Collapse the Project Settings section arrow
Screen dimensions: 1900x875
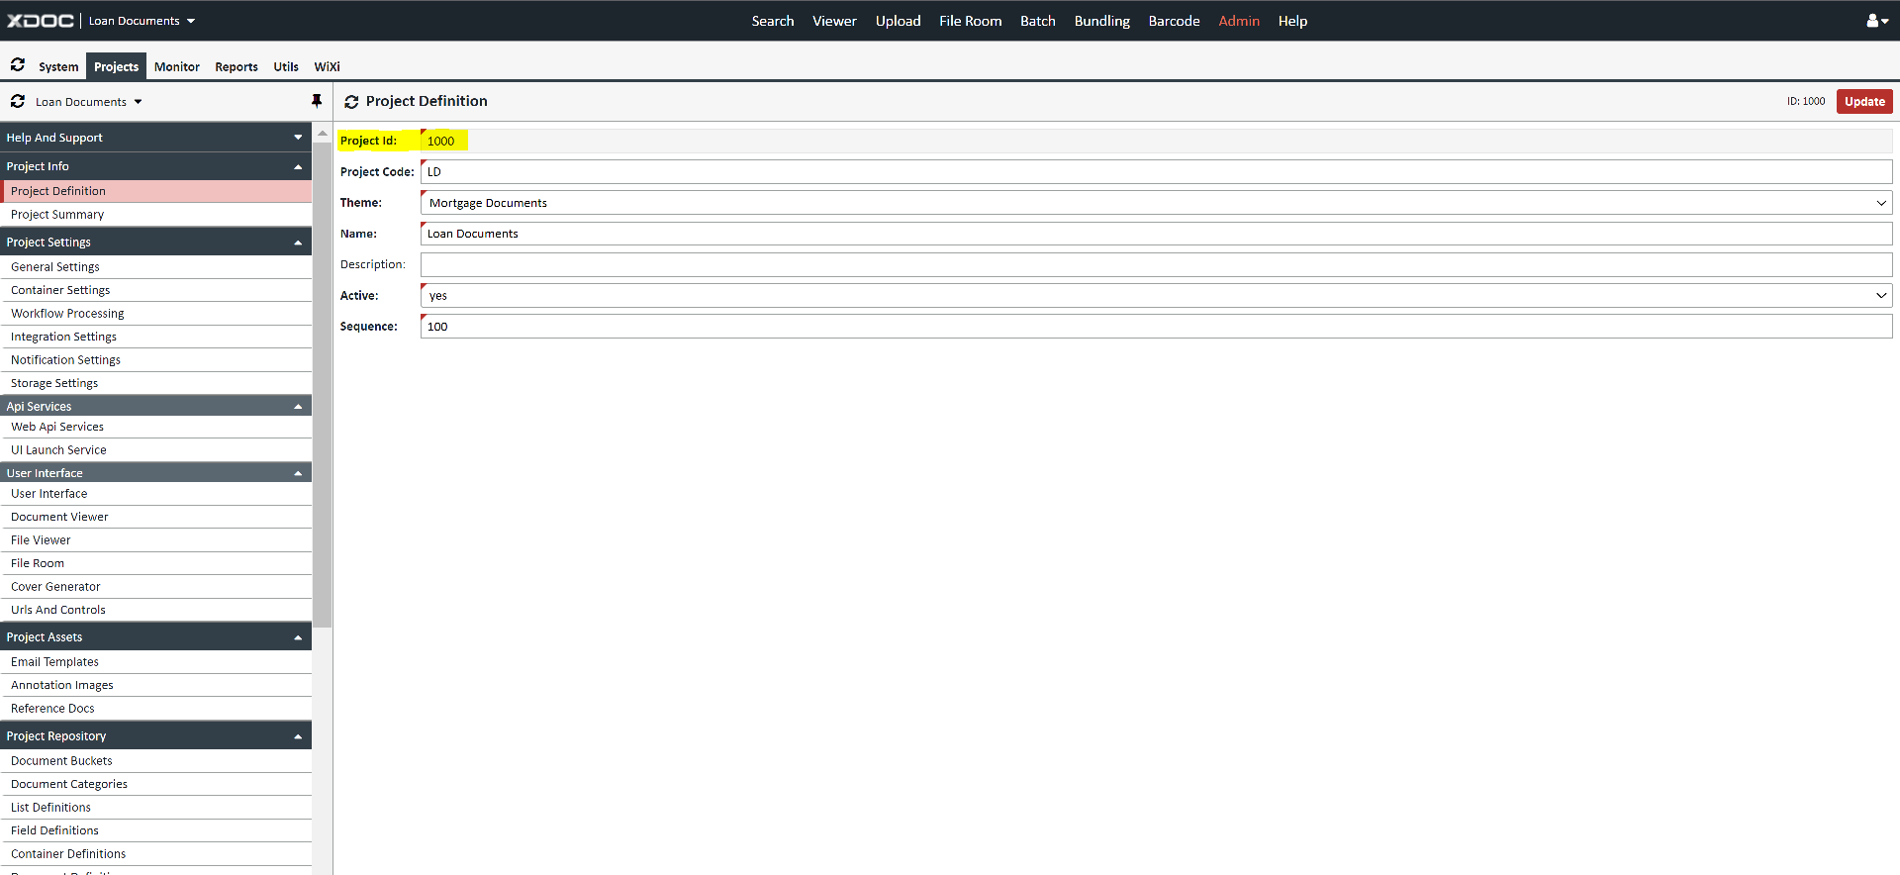[298, 243]
